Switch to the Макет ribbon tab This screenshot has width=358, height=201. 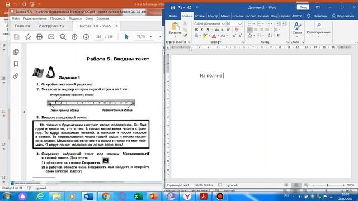point(225,16)
